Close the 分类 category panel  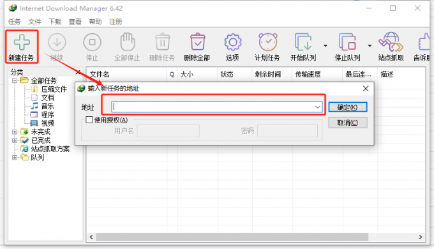coord(78,72)
